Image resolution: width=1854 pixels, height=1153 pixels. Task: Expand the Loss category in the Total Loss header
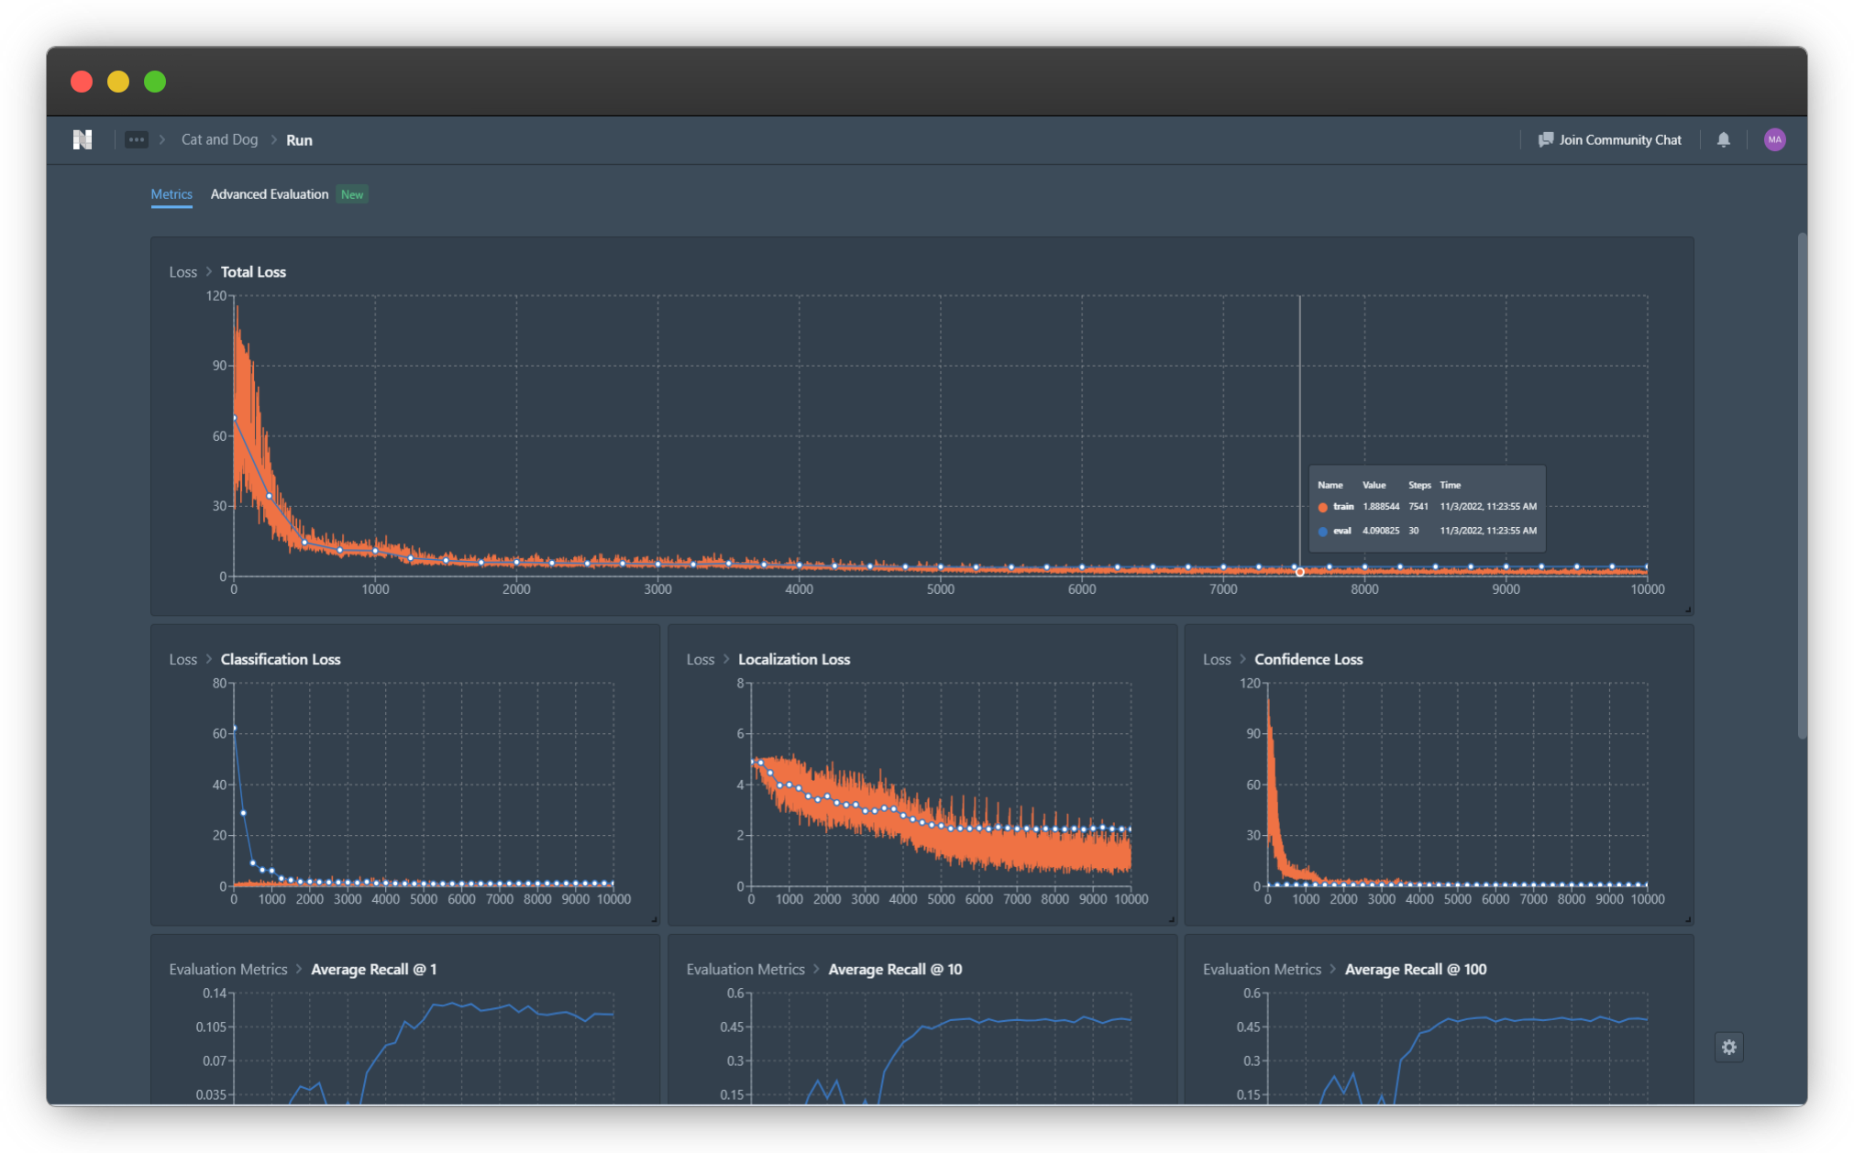click(x=182, y=271)
